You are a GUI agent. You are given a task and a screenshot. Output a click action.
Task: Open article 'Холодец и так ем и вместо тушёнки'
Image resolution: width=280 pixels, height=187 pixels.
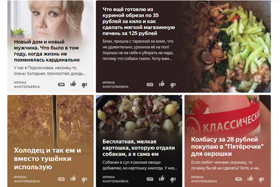[47, 158]
